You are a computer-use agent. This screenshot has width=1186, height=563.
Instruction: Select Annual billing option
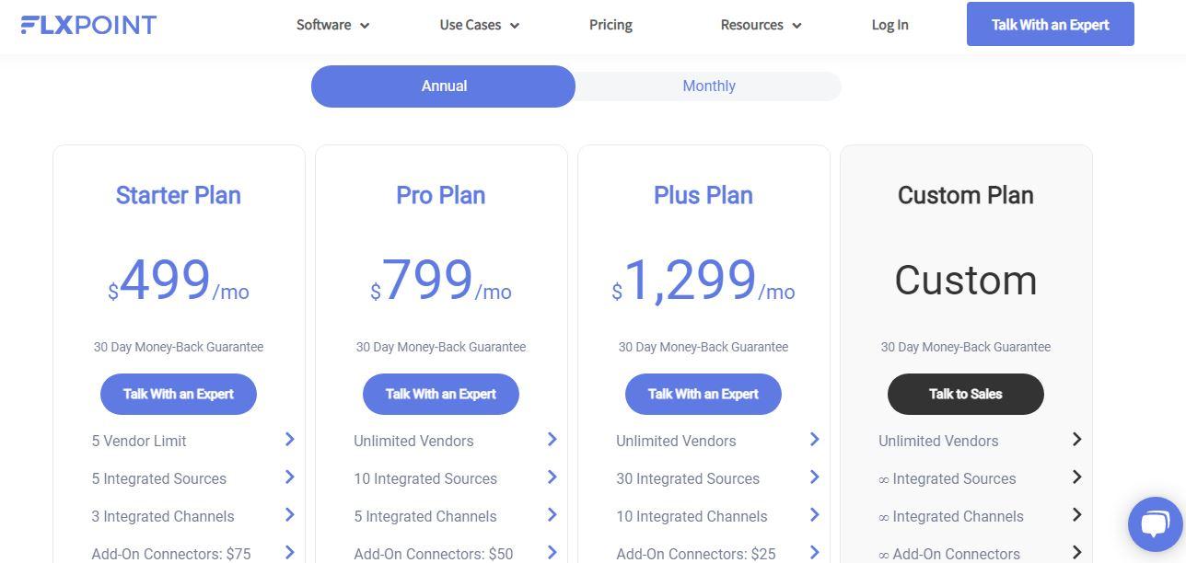coord(444,86)
